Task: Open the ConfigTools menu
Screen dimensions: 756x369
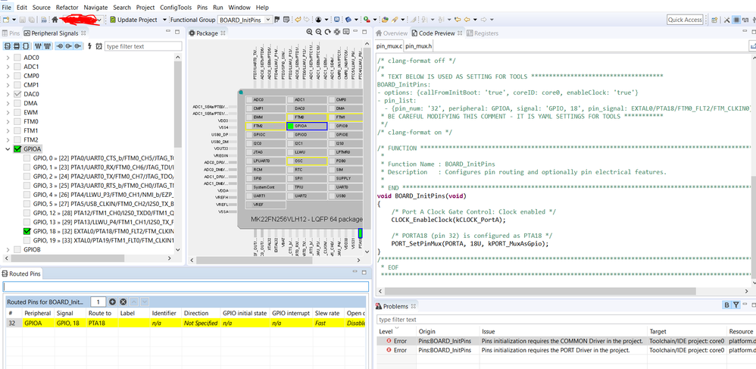Action: point(175,7)
